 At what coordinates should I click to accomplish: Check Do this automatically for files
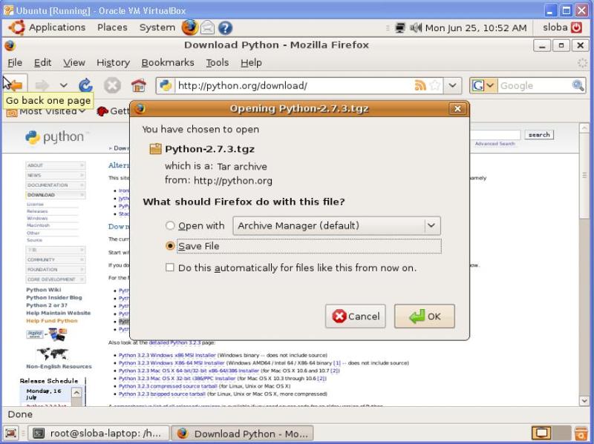pos(170,268)
